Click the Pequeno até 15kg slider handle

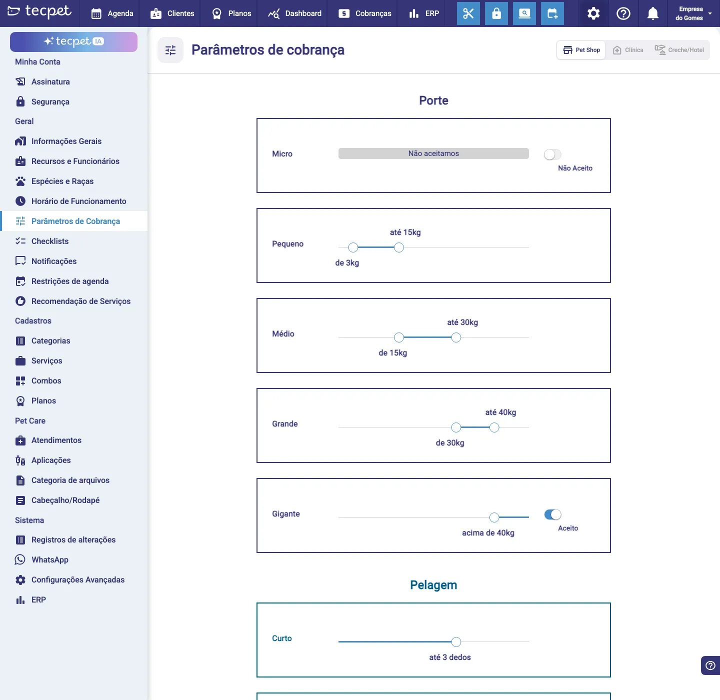coord(399,247)
